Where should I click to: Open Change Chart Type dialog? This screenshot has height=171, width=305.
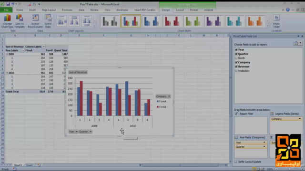[x=8, y=21]
